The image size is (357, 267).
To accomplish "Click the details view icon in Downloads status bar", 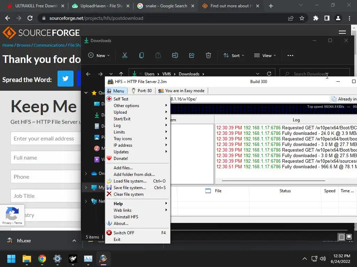I will pyautogui.click(x=342, y=237).
